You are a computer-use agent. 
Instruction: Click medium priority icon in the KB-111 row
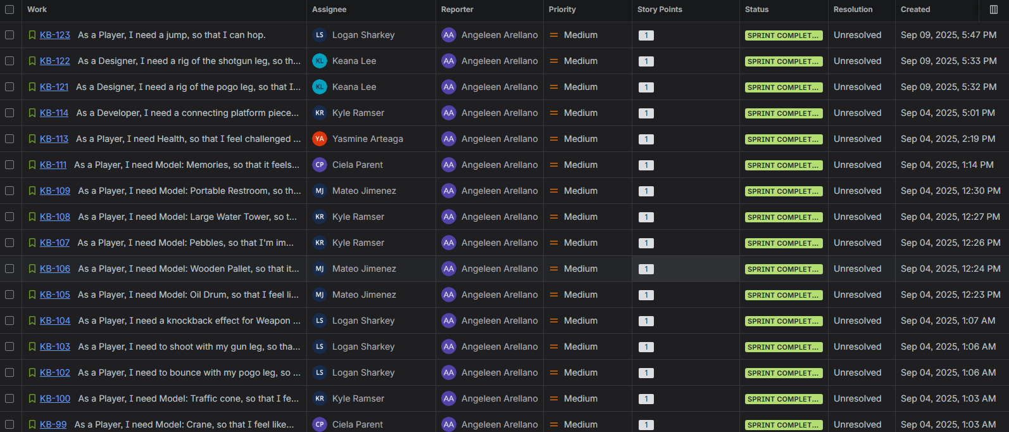click(554, 165)
